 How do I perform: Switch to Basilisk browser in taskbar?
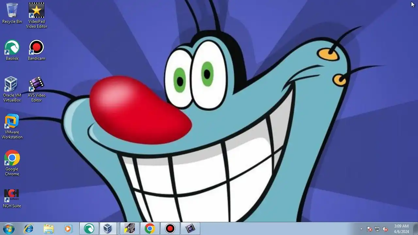coord(89,229)
